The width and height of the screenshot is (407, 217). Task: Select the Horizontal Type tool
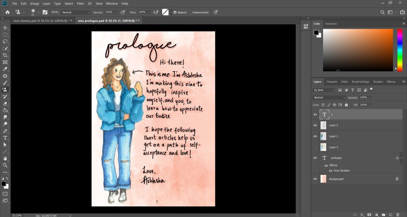pos(5,138)
